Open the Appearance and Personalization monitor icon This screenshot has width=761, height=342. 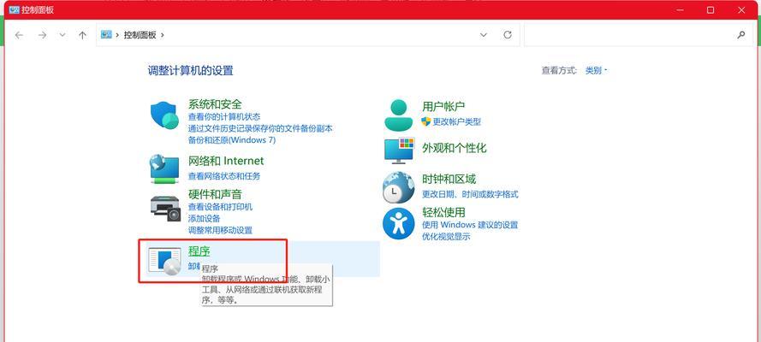[x=399, y=150]
